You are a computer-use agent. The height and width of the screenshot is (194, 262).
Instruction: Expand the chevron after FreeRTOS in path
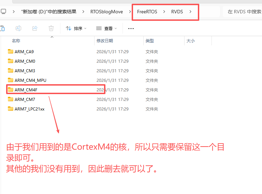point(164,12)
